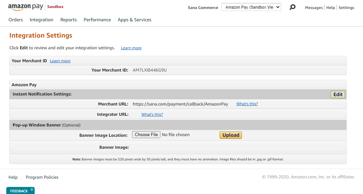Image resolution: width=363 pixels, height=194 pixels.
Task: Open the search magnifier icon
Action: pyautogui.click(x=292, y=7)
